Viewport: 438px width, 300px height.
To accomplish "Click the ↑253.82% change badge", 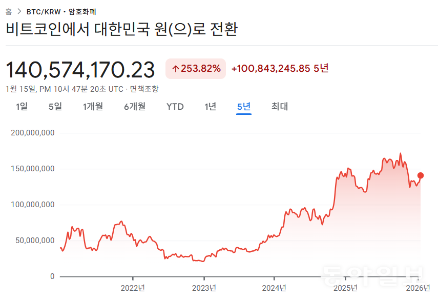I will (x=195, y=68).
